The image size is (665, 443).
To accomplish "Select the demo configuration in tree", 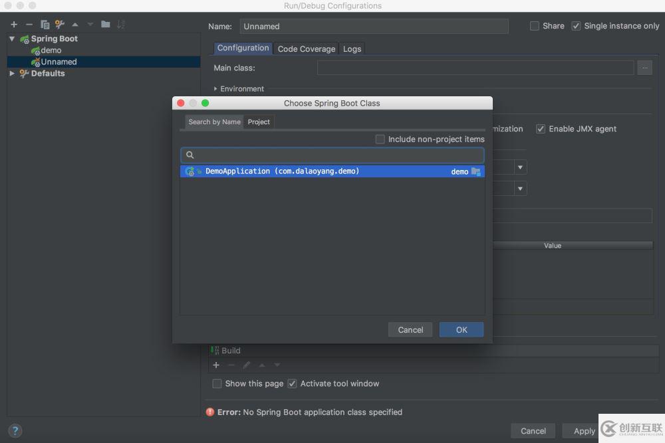I will point(51,50).
